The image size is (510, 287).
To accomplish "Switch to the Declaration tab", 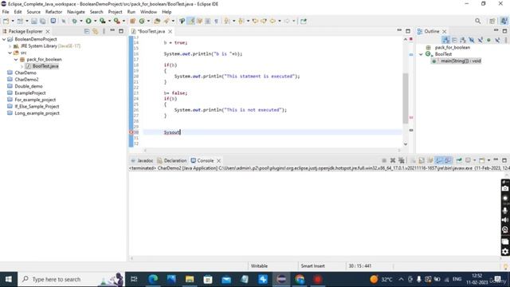I will tap(172, 161).
